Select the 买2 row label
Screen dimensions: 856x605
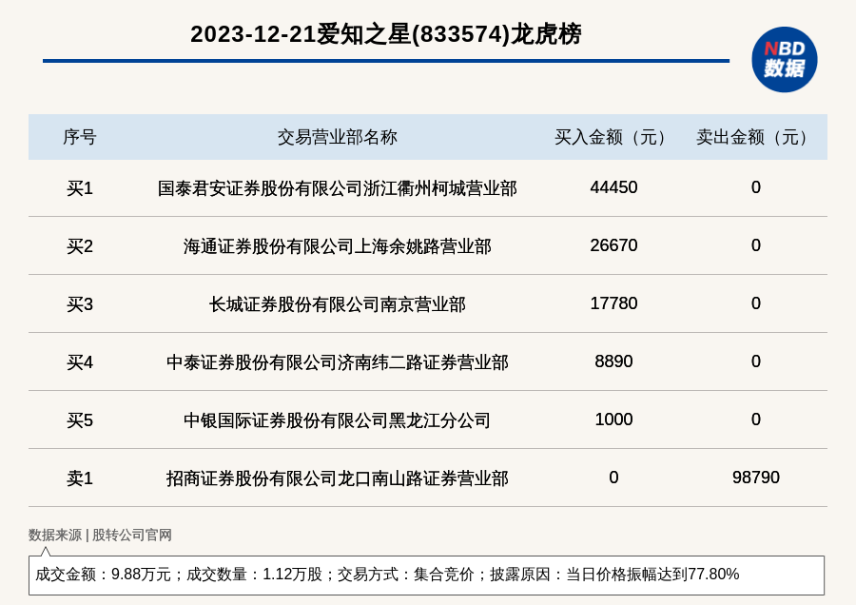pos(80,246)
